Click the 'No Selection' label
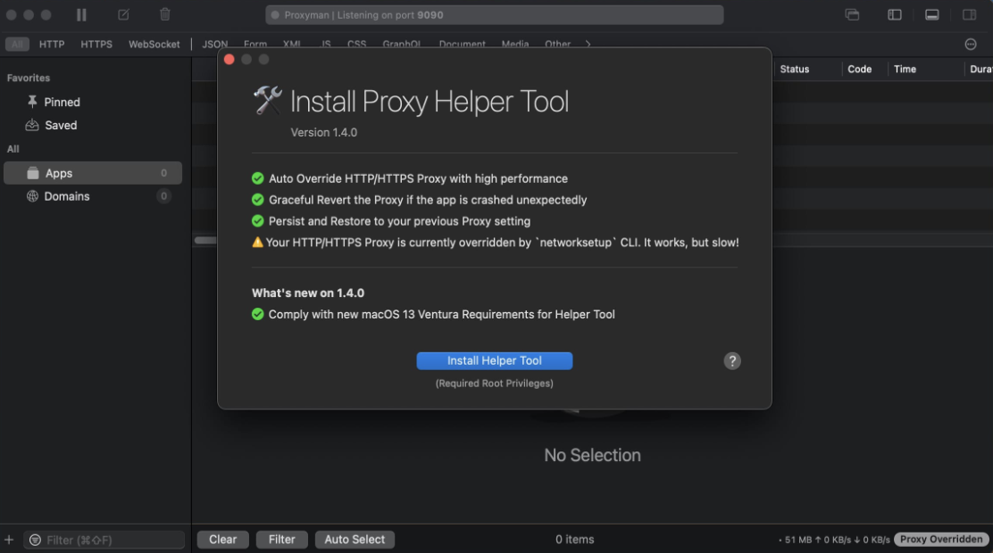 coord(592,455)
